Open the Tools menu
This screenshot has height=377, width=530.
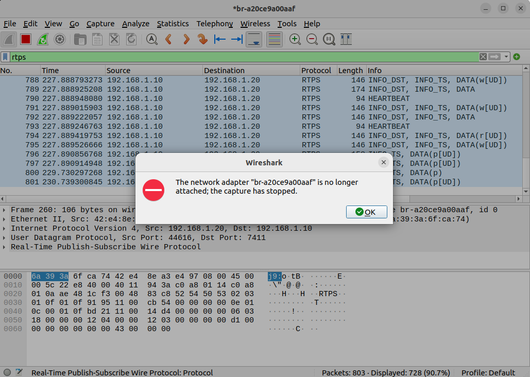(x=287, y=24)
